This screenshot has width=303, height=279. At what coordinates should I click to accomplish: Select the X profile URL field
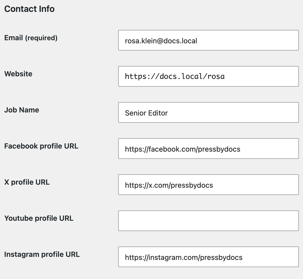209,185
